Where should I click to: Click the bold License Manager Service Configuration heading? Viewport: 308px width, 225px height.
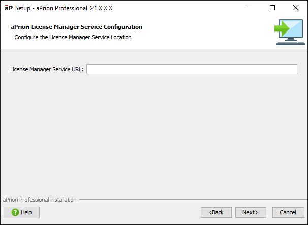tap(76, 27)
